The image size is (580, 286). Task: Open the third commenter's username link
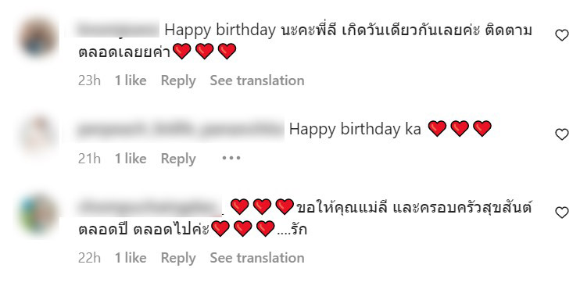click(x=149, y=207)
